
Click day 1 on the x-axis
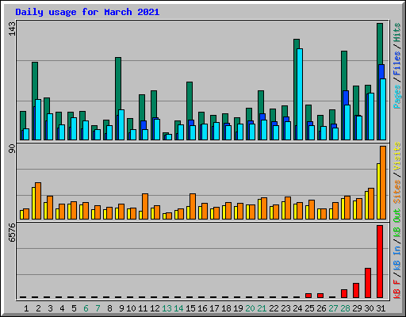point(26,308)
